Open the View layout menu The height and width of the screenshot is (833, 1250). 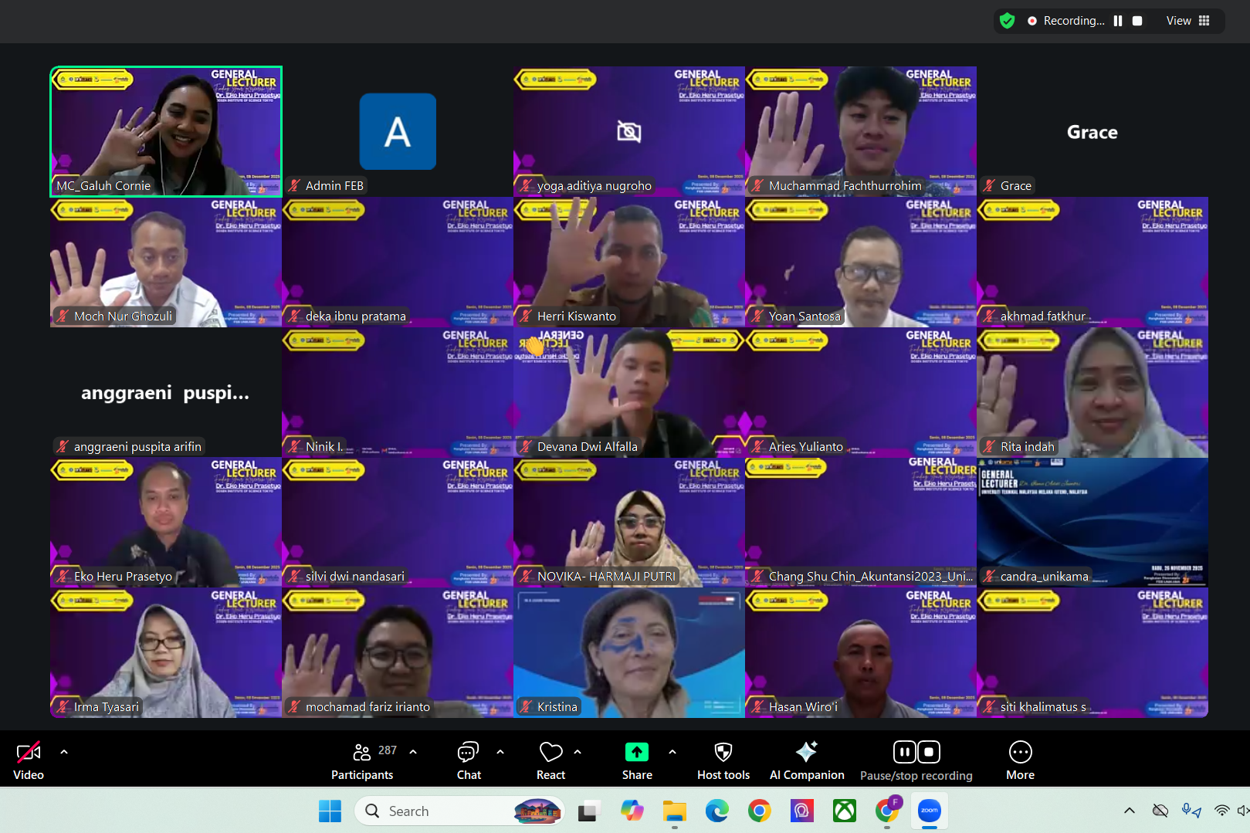click(1187, 21)
